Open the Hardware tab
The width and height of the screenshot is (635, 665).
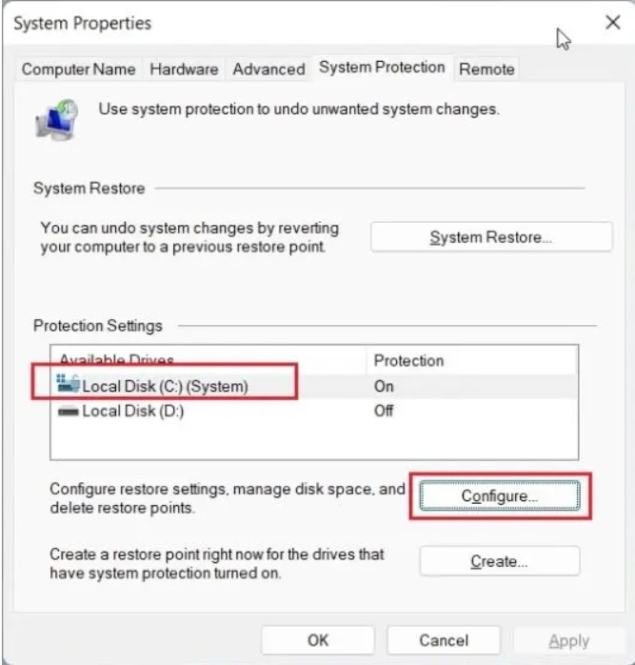[184, 70]
